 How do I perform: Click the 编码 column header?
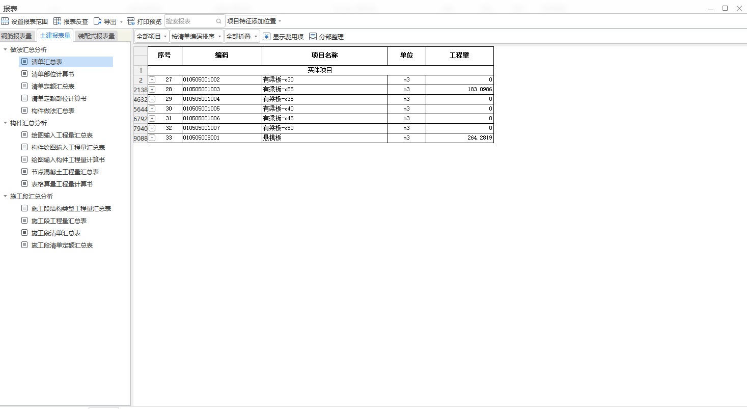222,56
